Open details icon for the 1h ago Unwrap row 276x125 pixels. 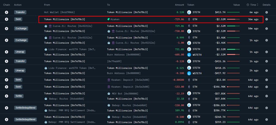click(x=266, y=52)
